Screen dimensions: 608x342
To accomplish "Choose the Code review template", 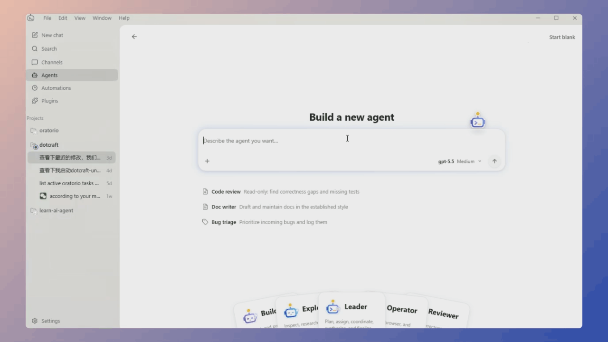I will (x=281, y=192).
